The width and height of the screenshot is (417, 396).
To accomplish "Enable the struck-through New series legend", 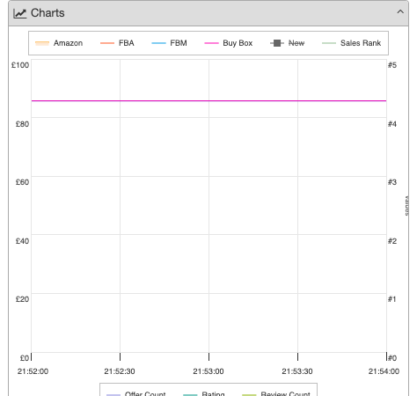I will tap(287, 43).
